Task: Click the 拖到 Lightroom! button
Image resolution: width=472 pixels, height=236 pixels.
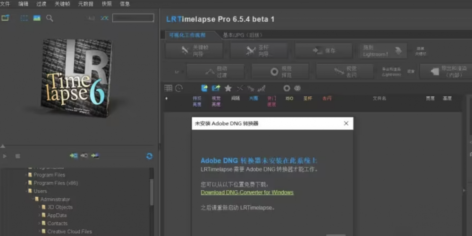Action: pyautogui.click(x=383, y=51)
